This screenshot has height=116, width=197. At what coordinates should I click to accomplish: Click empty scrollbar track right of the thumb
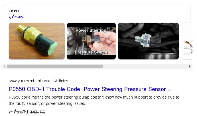(x=145, y=66)
